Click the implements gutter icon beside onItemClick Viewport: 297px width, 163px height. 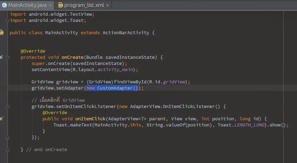coord(1,119)
